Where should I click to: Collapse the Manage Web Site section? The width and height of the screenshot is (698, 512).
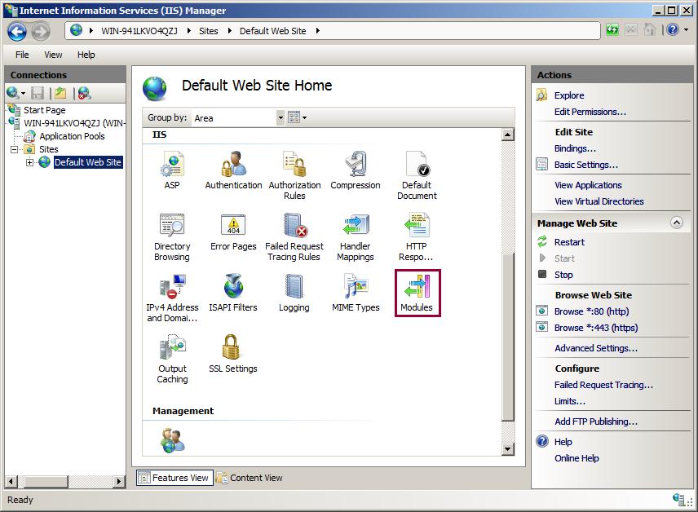pyautogui.click(x=676, y=223)
